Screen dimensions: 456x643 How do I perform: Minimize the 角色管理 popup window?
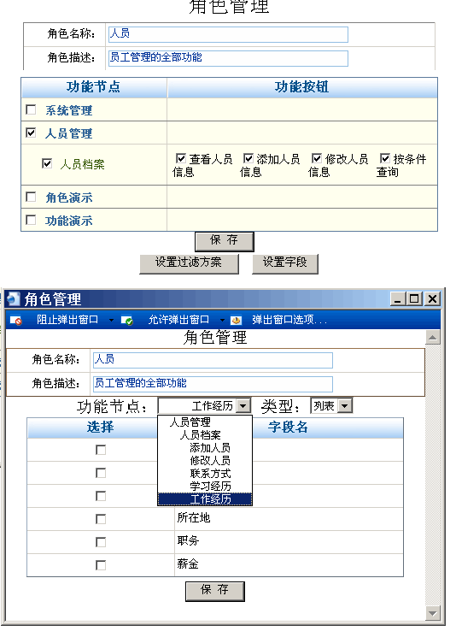click(x=398, y=299)
